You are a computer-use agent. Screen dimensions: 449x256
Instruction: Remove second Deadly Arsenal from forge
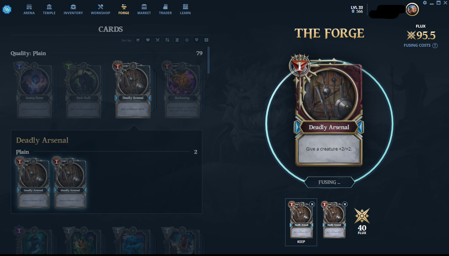[x=345, y=204]
